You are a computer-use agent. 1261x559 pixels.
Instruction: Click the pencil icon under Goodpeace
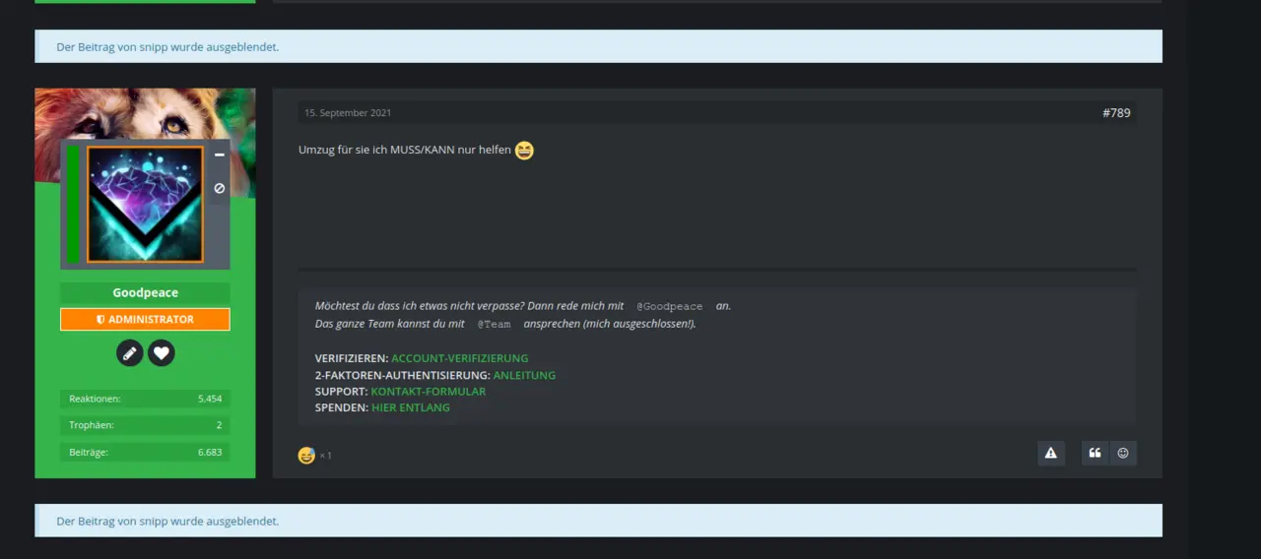pos(130,353)
